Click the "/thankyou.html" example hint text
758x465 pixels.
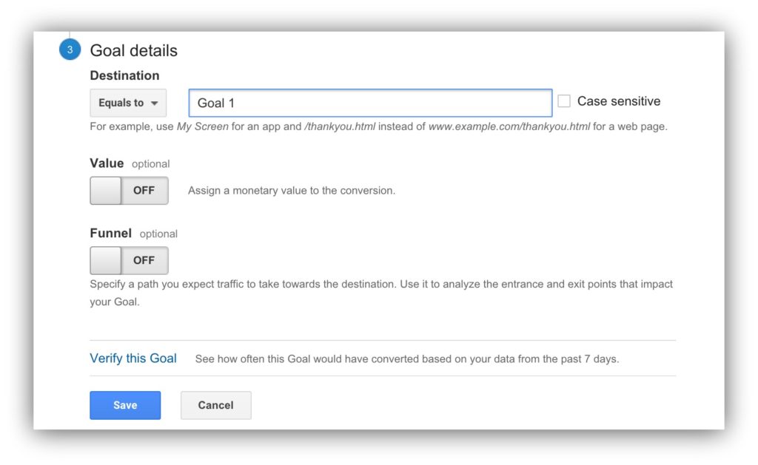point(340,126)
